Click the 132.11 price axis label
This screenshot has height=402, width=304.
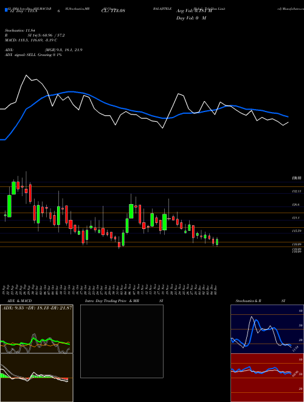tap(296, 191)
